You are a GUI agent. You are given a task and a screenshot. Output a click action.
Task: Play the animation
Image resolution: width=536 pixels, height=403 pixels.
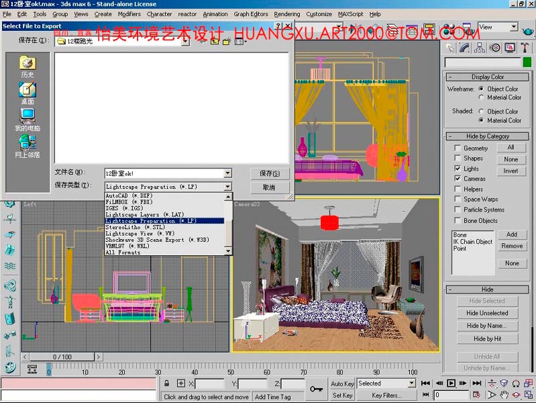pos(451,383)
